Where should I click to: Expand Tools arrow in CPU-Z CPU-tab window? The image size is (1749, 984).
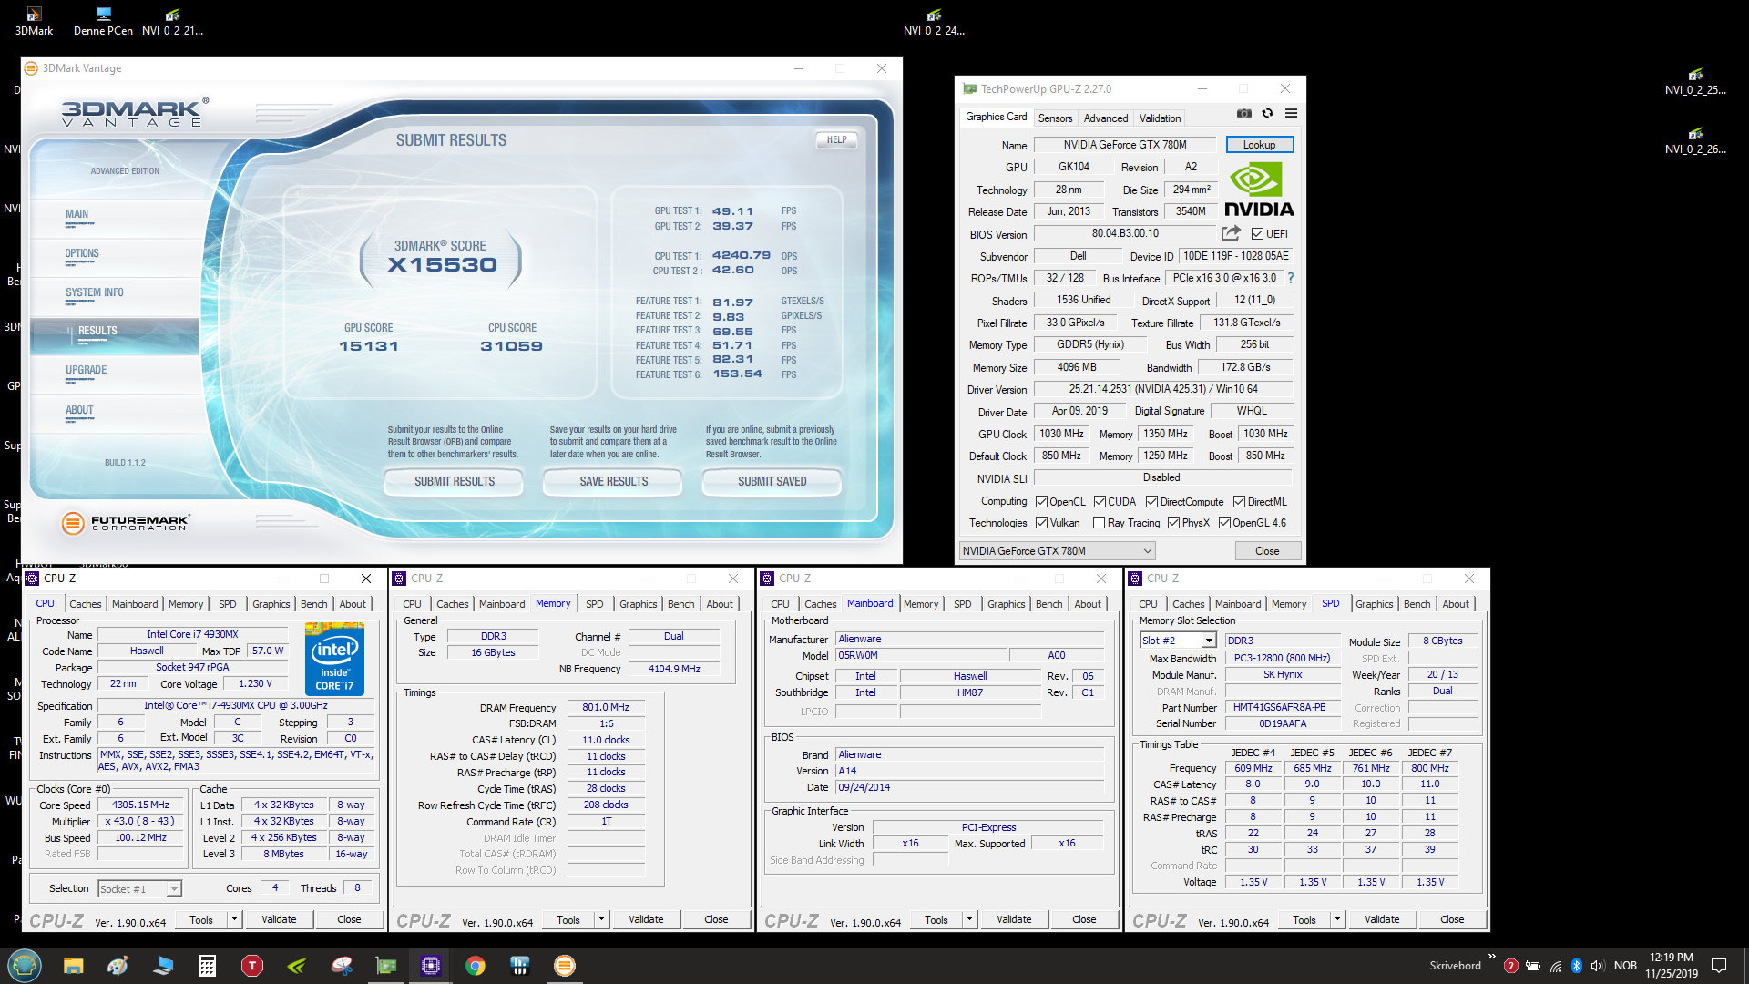pyautogui.click(x=235, y=919)
